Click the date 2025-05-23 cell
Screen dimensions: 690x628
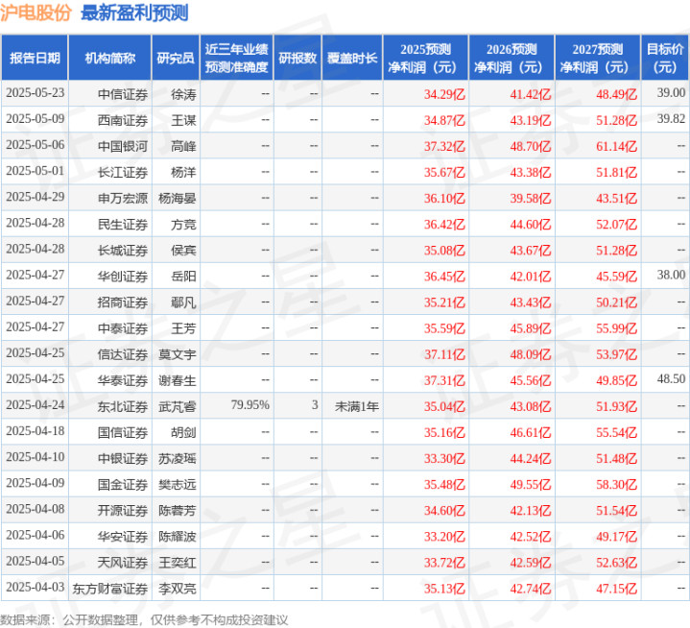[36, 93]
